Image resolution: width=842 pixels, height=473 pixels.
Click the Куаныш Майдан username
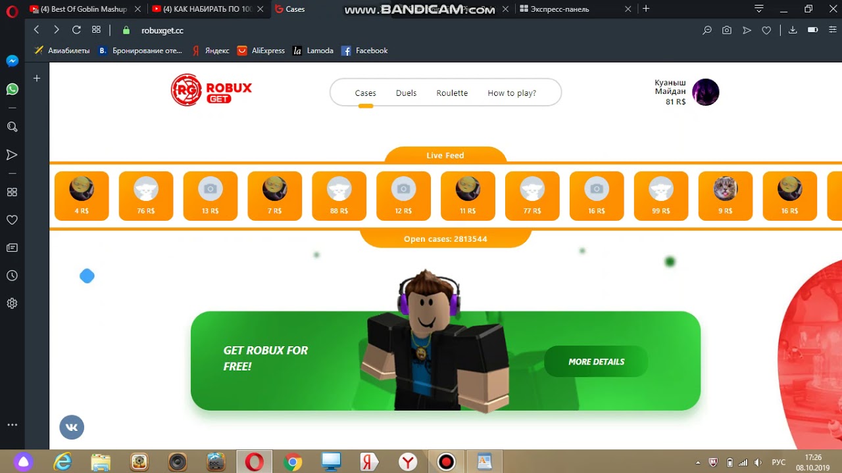pyautogui.click(x=670, y=87)
